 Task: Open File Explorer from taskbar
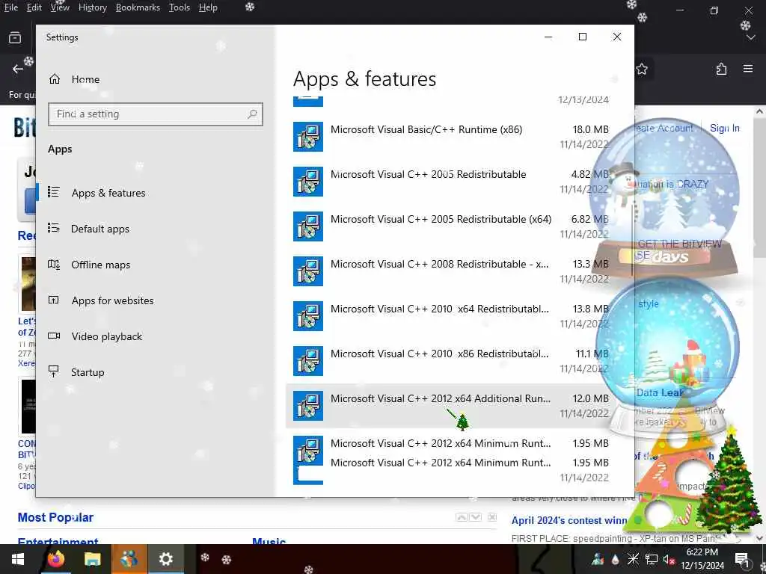[92, 559]
